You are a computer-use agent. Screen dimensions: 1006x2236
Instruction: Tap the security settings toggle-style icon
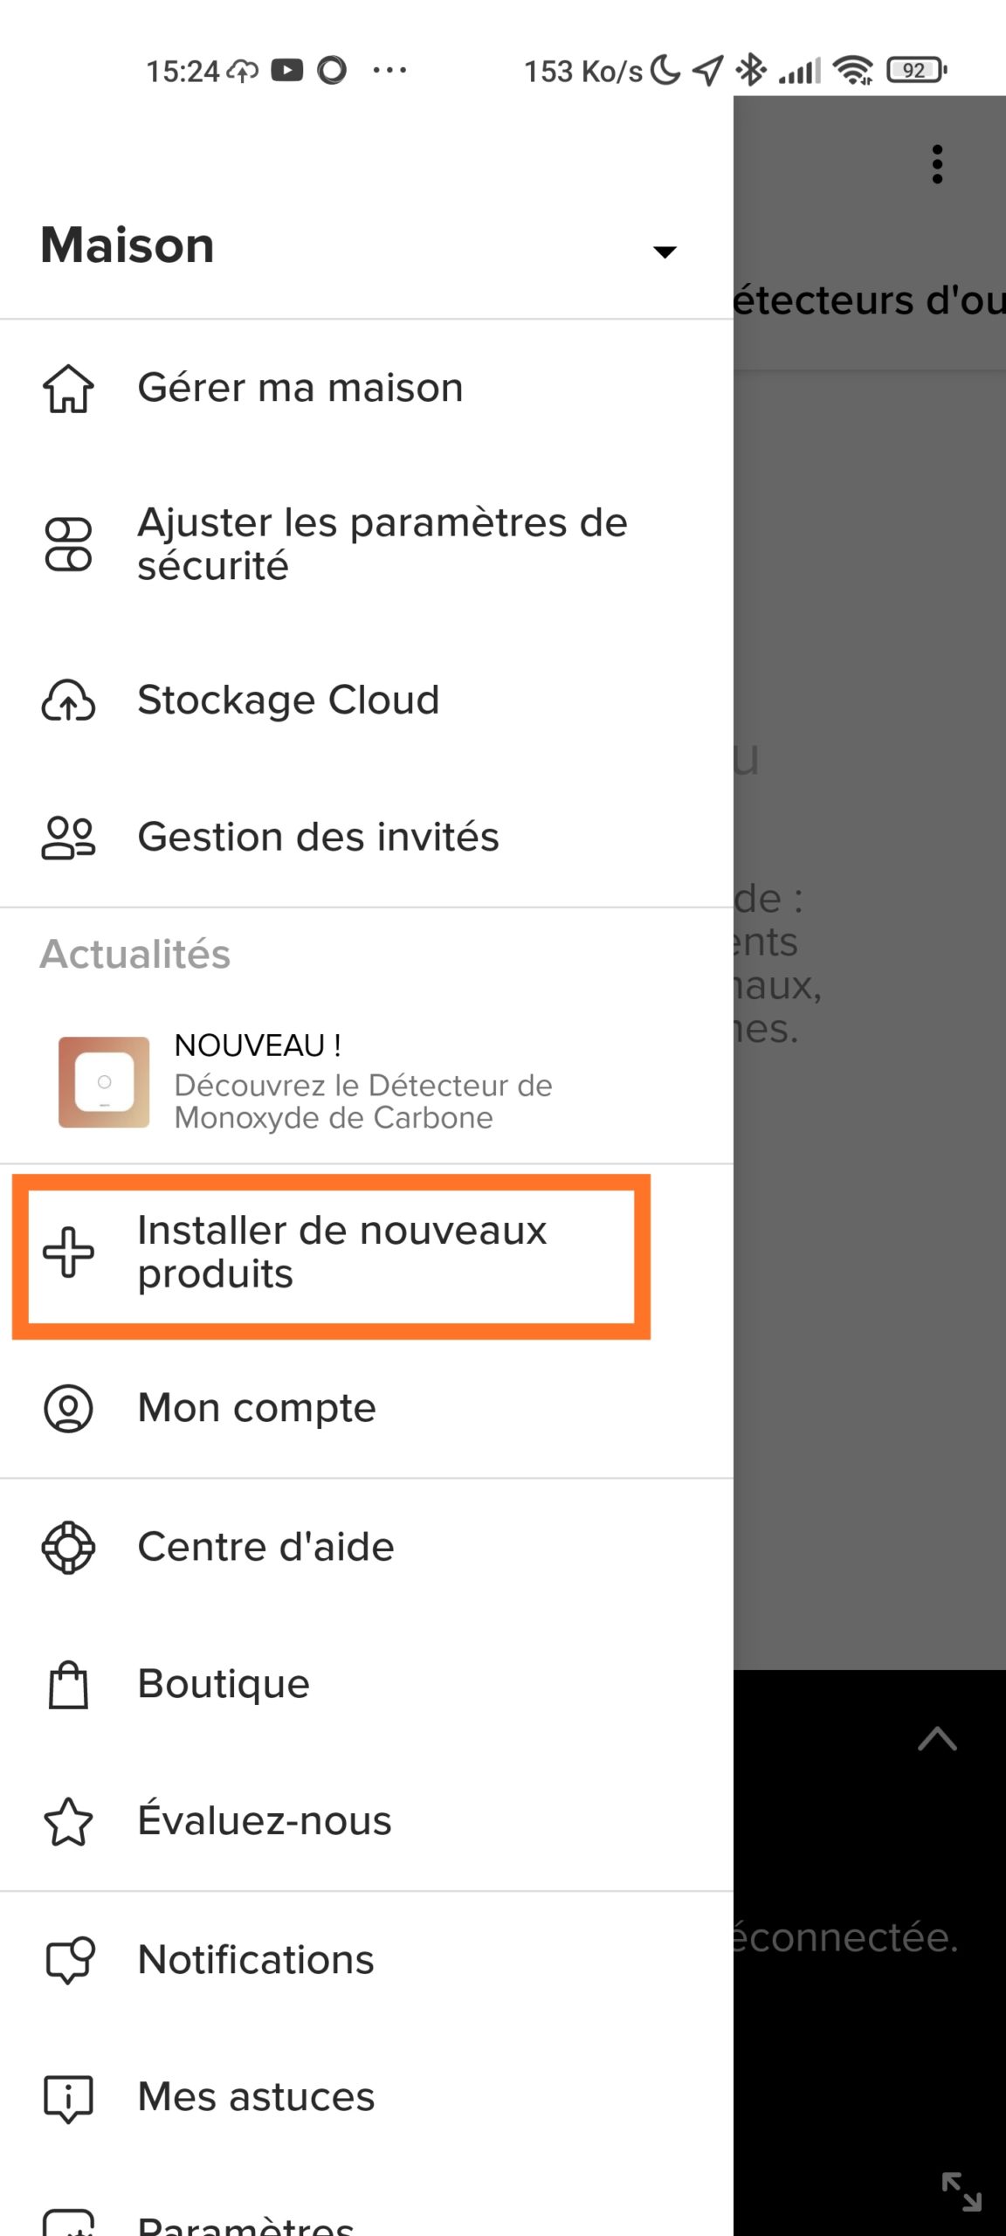(68, 544)
